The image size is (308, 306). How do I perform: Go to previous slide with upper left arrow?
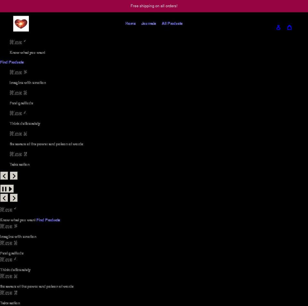click(4, 176)
